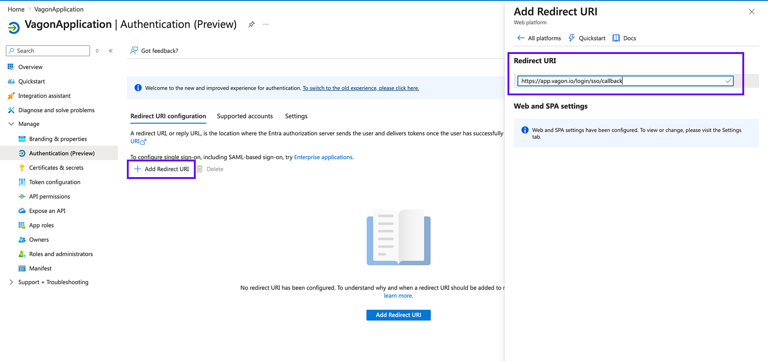Open Docs from the panel toolbar
The width and height of the screenshot is (768, 361).
pos(624,38)
